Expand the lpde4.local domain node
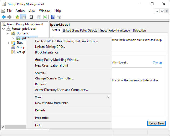 (13, 38)
